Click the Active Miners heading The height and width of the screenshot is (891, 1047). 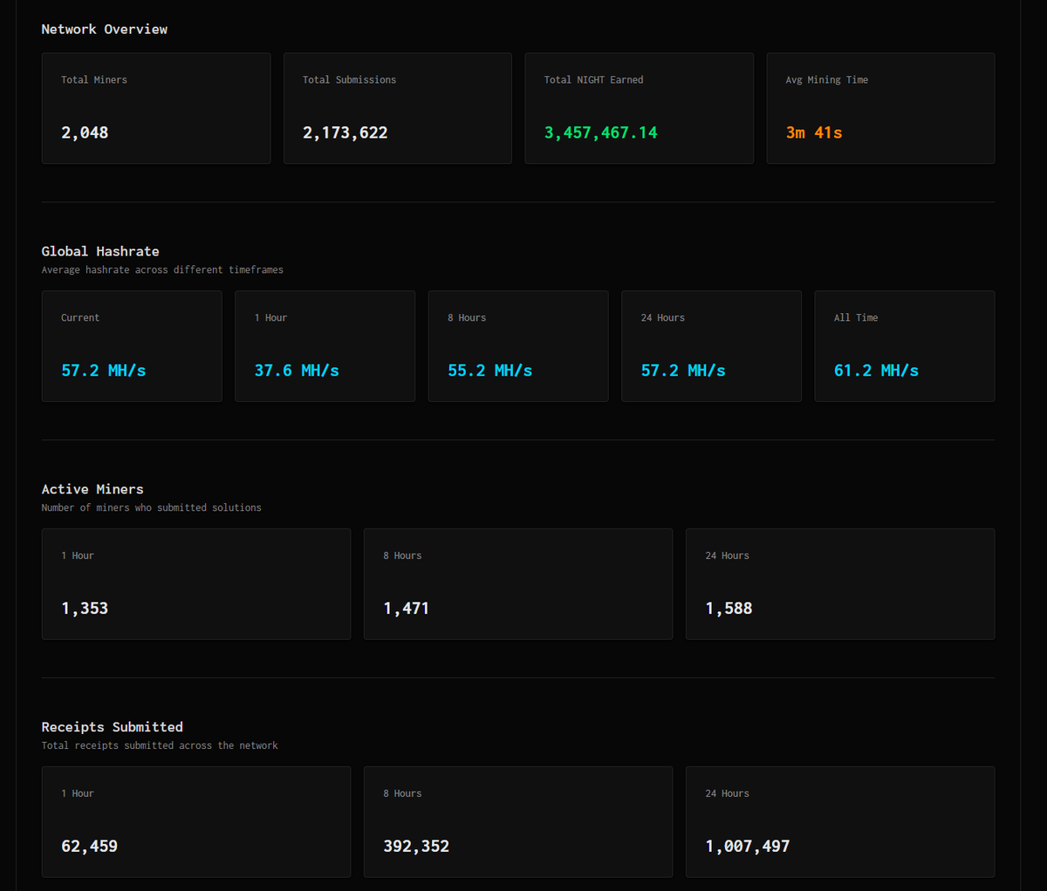92,489
